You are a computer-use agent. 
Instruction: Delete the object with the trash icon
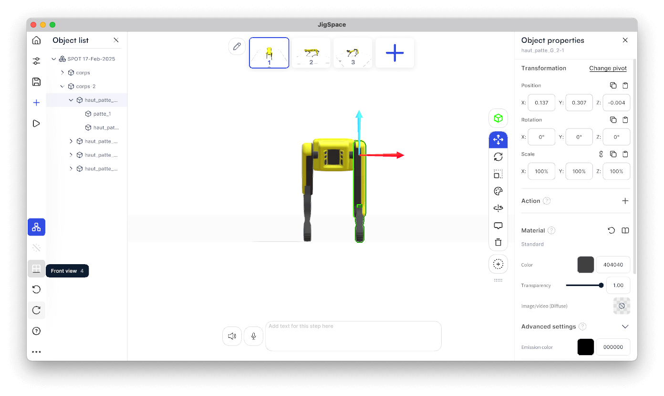(498, 242)
